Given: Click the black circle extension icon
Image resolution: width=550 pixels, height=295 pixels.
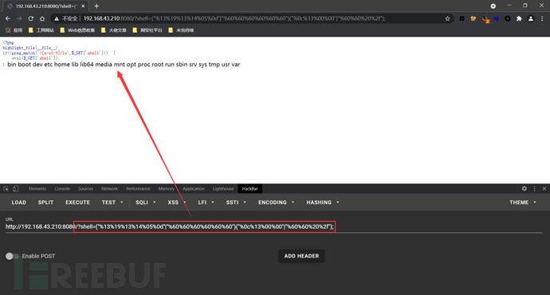Looking at the screenshot, I should pos(508,18).
